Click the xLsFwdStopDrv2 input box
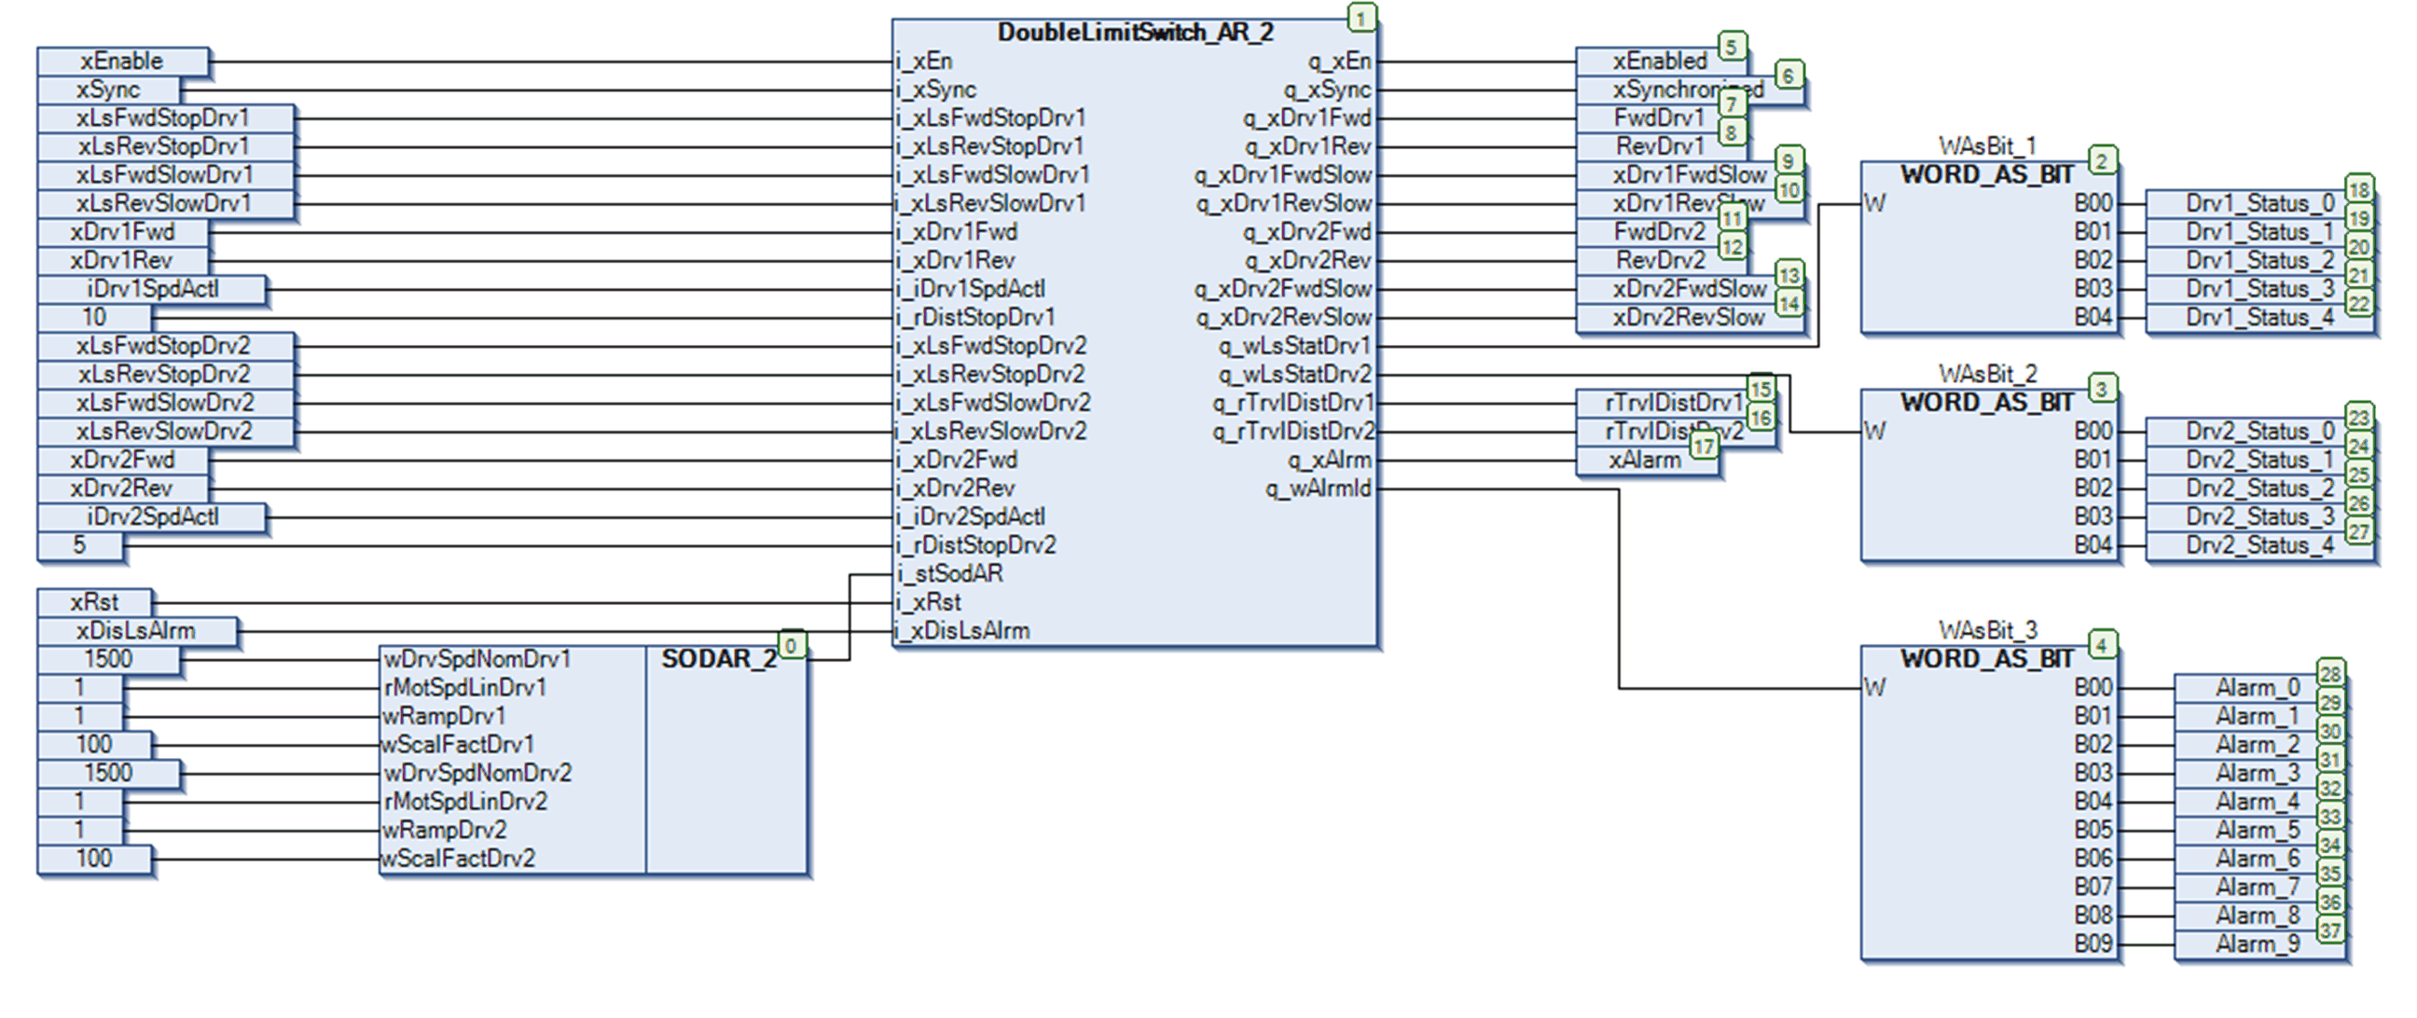 165,346
